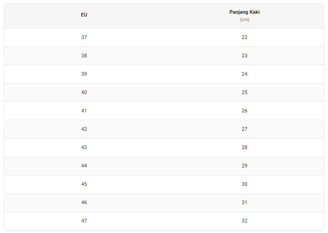Click the 22 cm foot length cell
Screen dimensions: 328x233
[244, 37]
